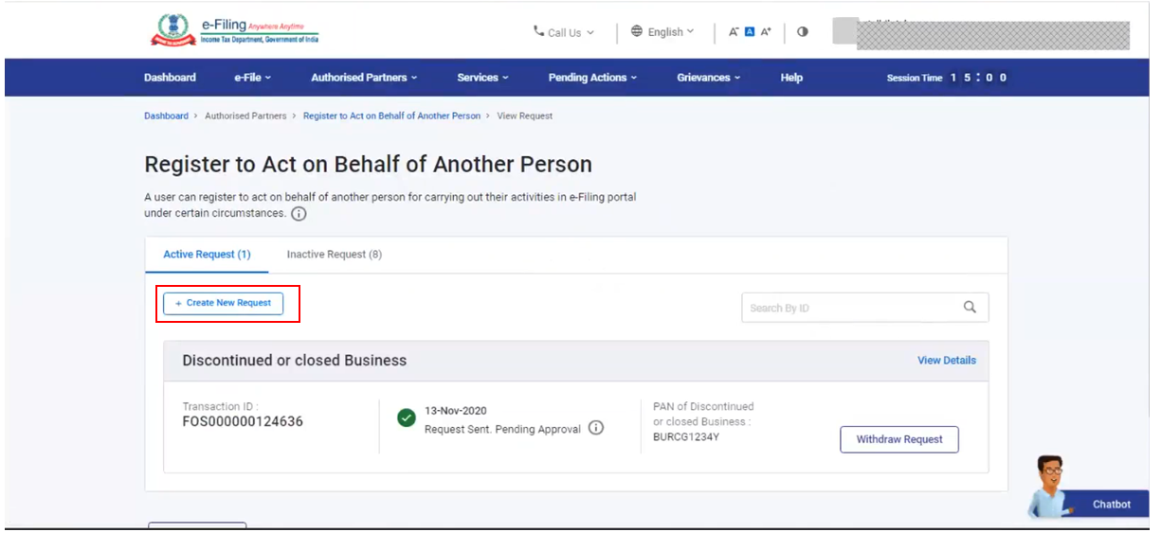Expand the e-File menu
The height and width of the screenshot is (550, 1161).
(252, 78)
